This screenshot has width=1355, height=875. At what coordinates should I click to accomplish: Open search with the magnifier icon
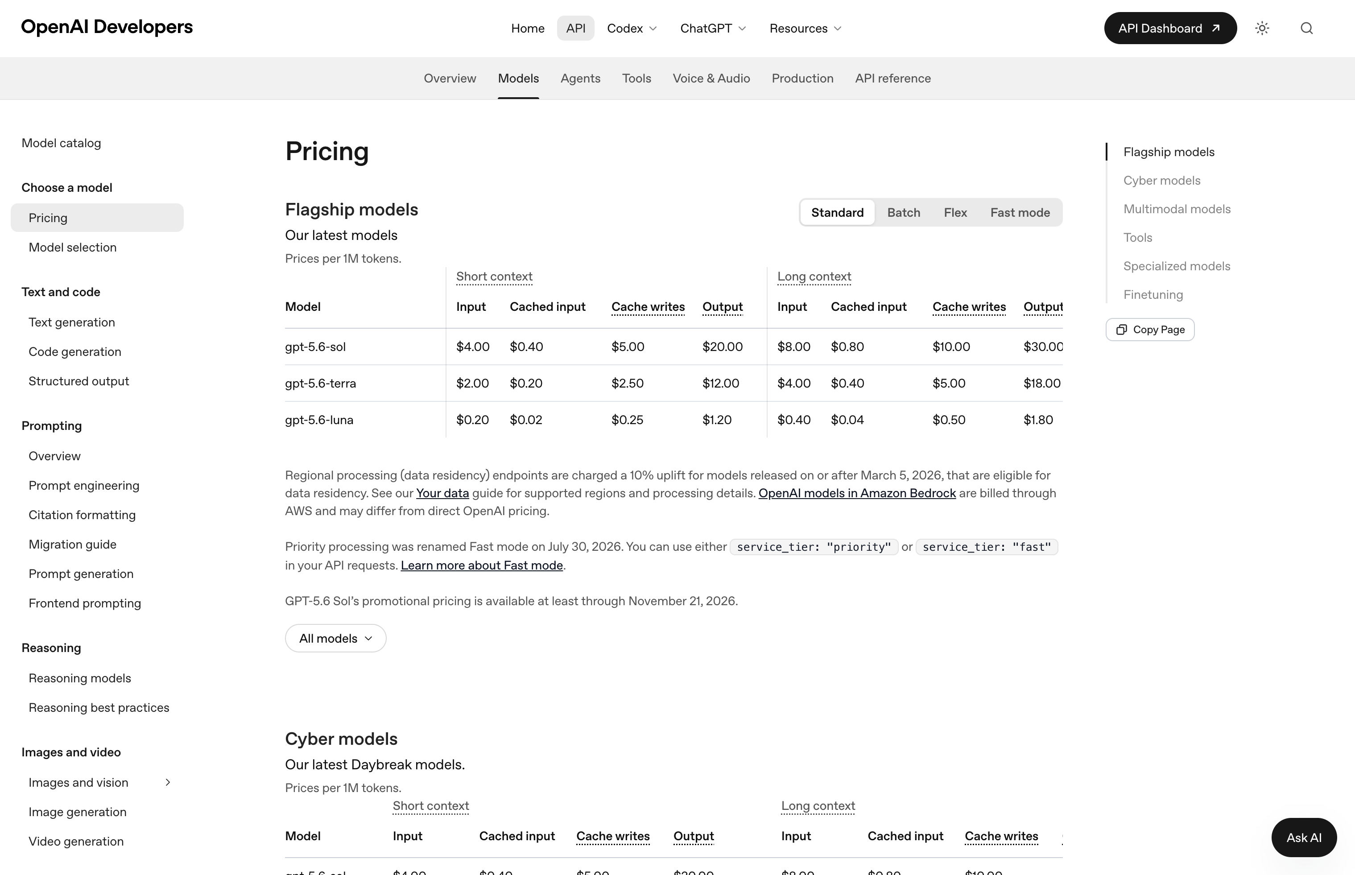[1307, 29]
